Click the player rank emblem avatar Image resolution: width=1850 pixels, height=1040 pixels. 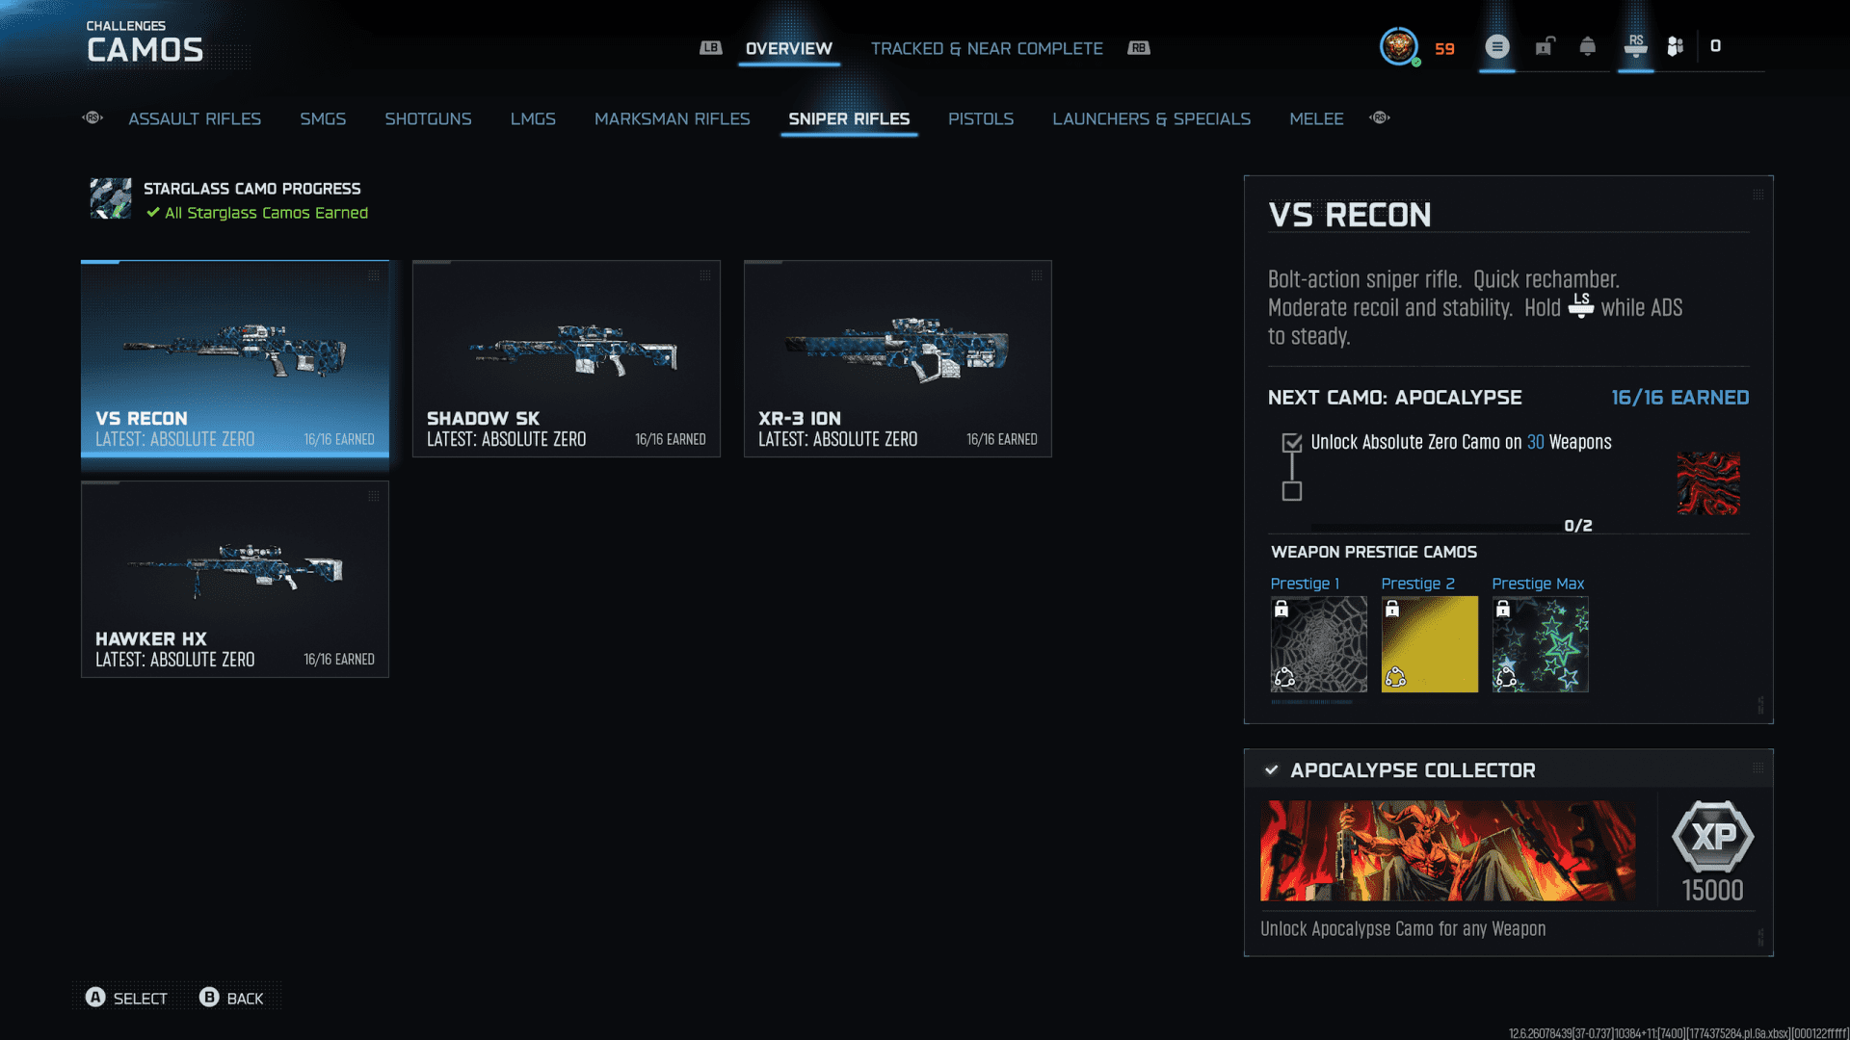click(x=1398, y=46)
